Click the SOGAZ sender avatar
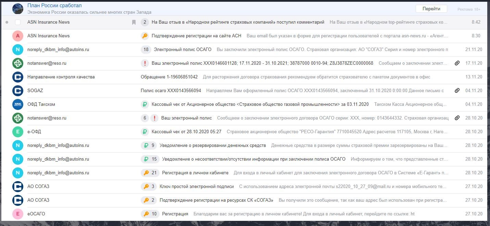490x226 pixels. click(x=18, y=91)
